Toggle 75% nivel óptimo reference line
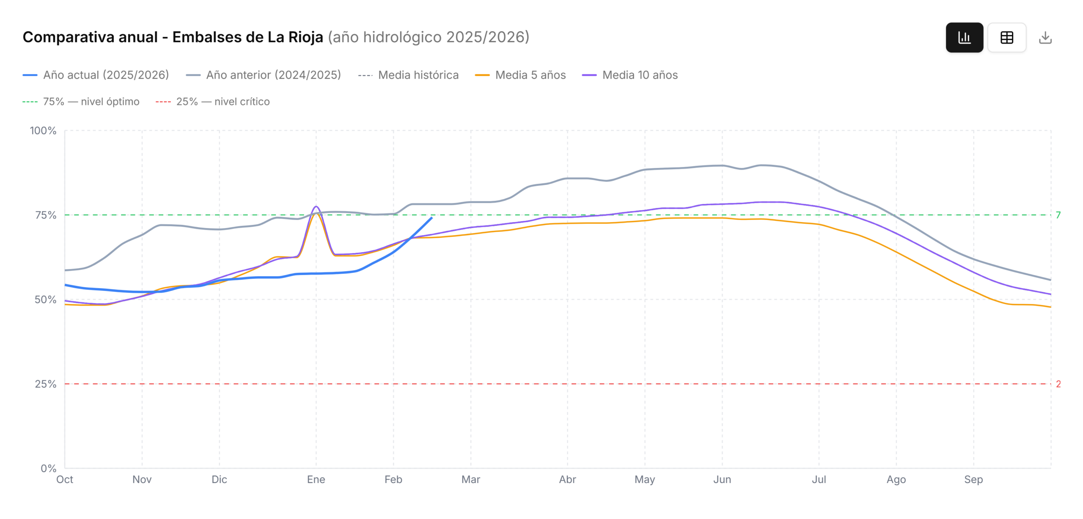The image size is (1083, 519). (91, 102)
